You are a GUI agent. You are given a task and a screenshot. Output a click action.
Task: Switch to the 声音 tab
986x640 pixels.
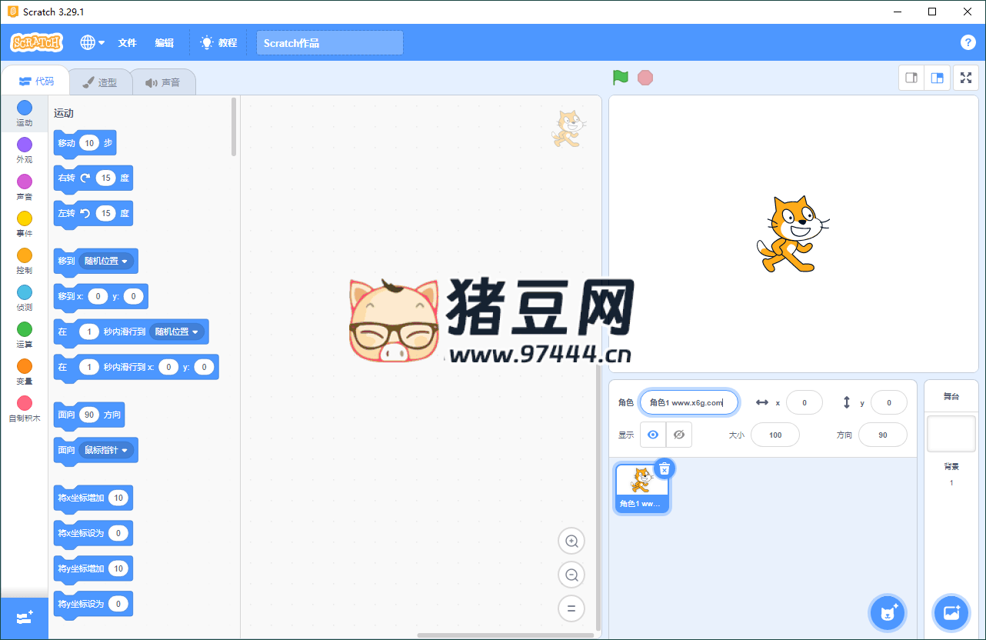(x=163, y=82)
